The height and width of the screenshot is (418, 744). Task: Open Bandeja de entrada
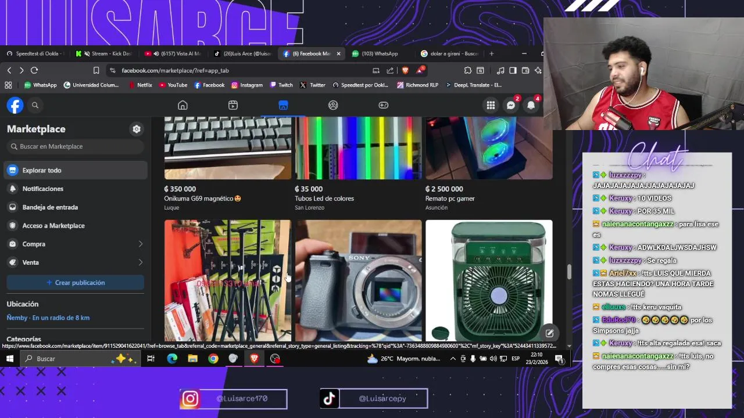pyautogui.click(x=76, y=207)
